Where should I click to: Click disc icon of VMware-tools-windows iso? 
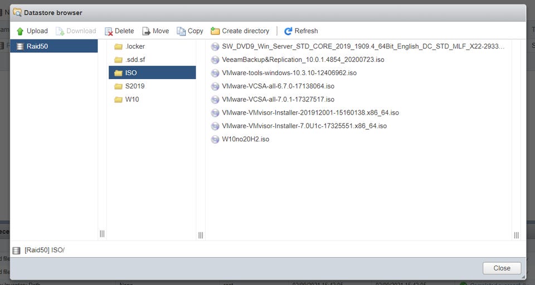pos(215,73)
